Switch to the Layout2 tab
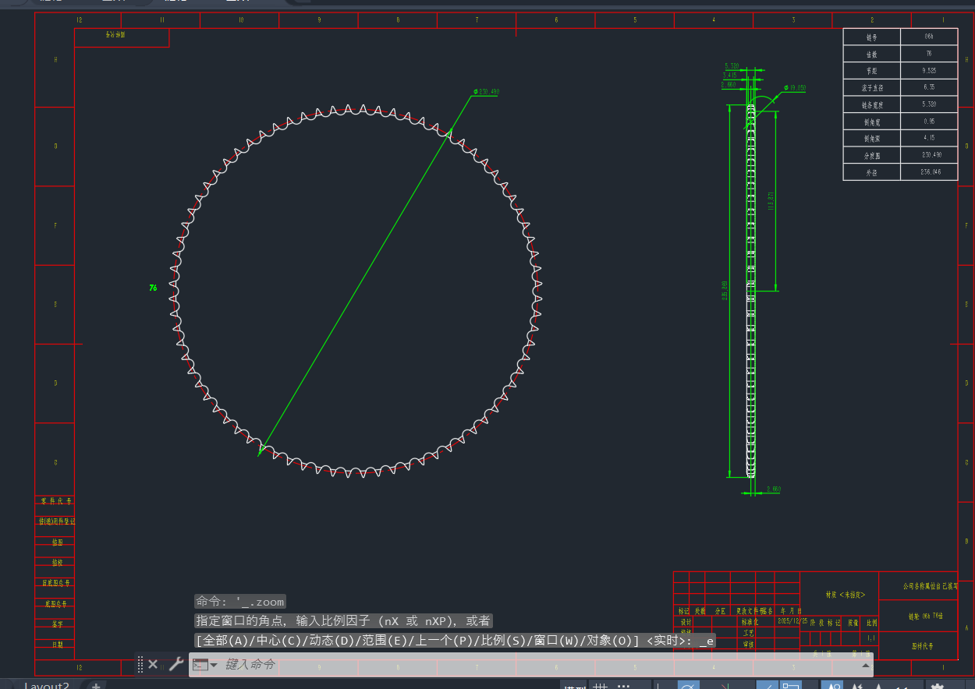The image size is (975, 689). (x=46, y=686)
